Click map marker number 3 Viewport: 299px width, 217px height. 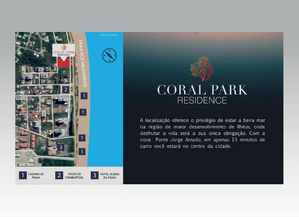pos(61,147)
